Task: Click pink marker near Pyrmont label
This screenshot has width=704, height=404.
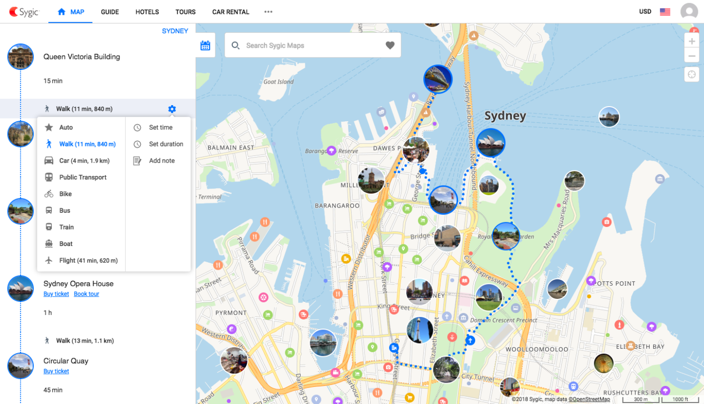Action: [263, 297]
